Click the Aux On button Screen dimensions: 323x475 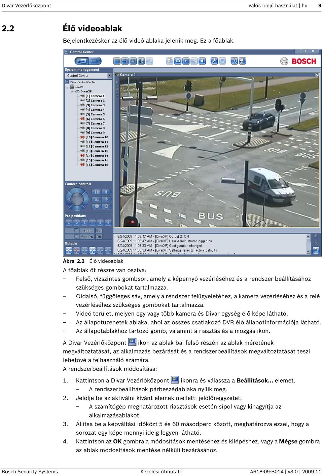tap(87, 237)
